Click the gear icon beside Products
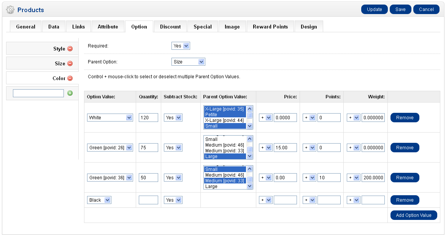 click(x=10, y=9)
